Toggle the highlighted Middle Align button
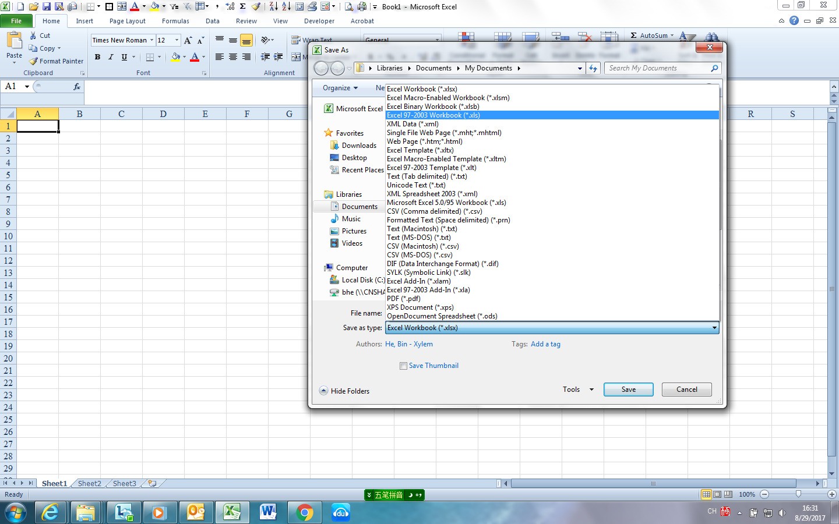 click(246, 40)
